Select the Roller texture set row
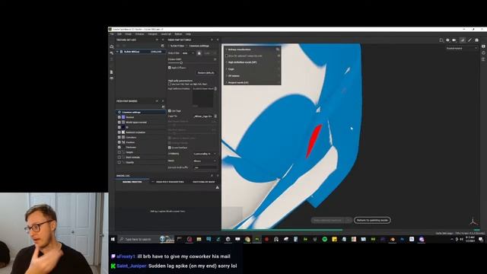The width and height of the screenshot is (487, 274). [141, 52]
